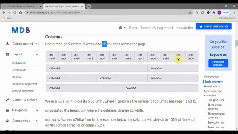Click the Navigation hamburger icon
This screenshot has height=134, width=238.
point(7,110)
